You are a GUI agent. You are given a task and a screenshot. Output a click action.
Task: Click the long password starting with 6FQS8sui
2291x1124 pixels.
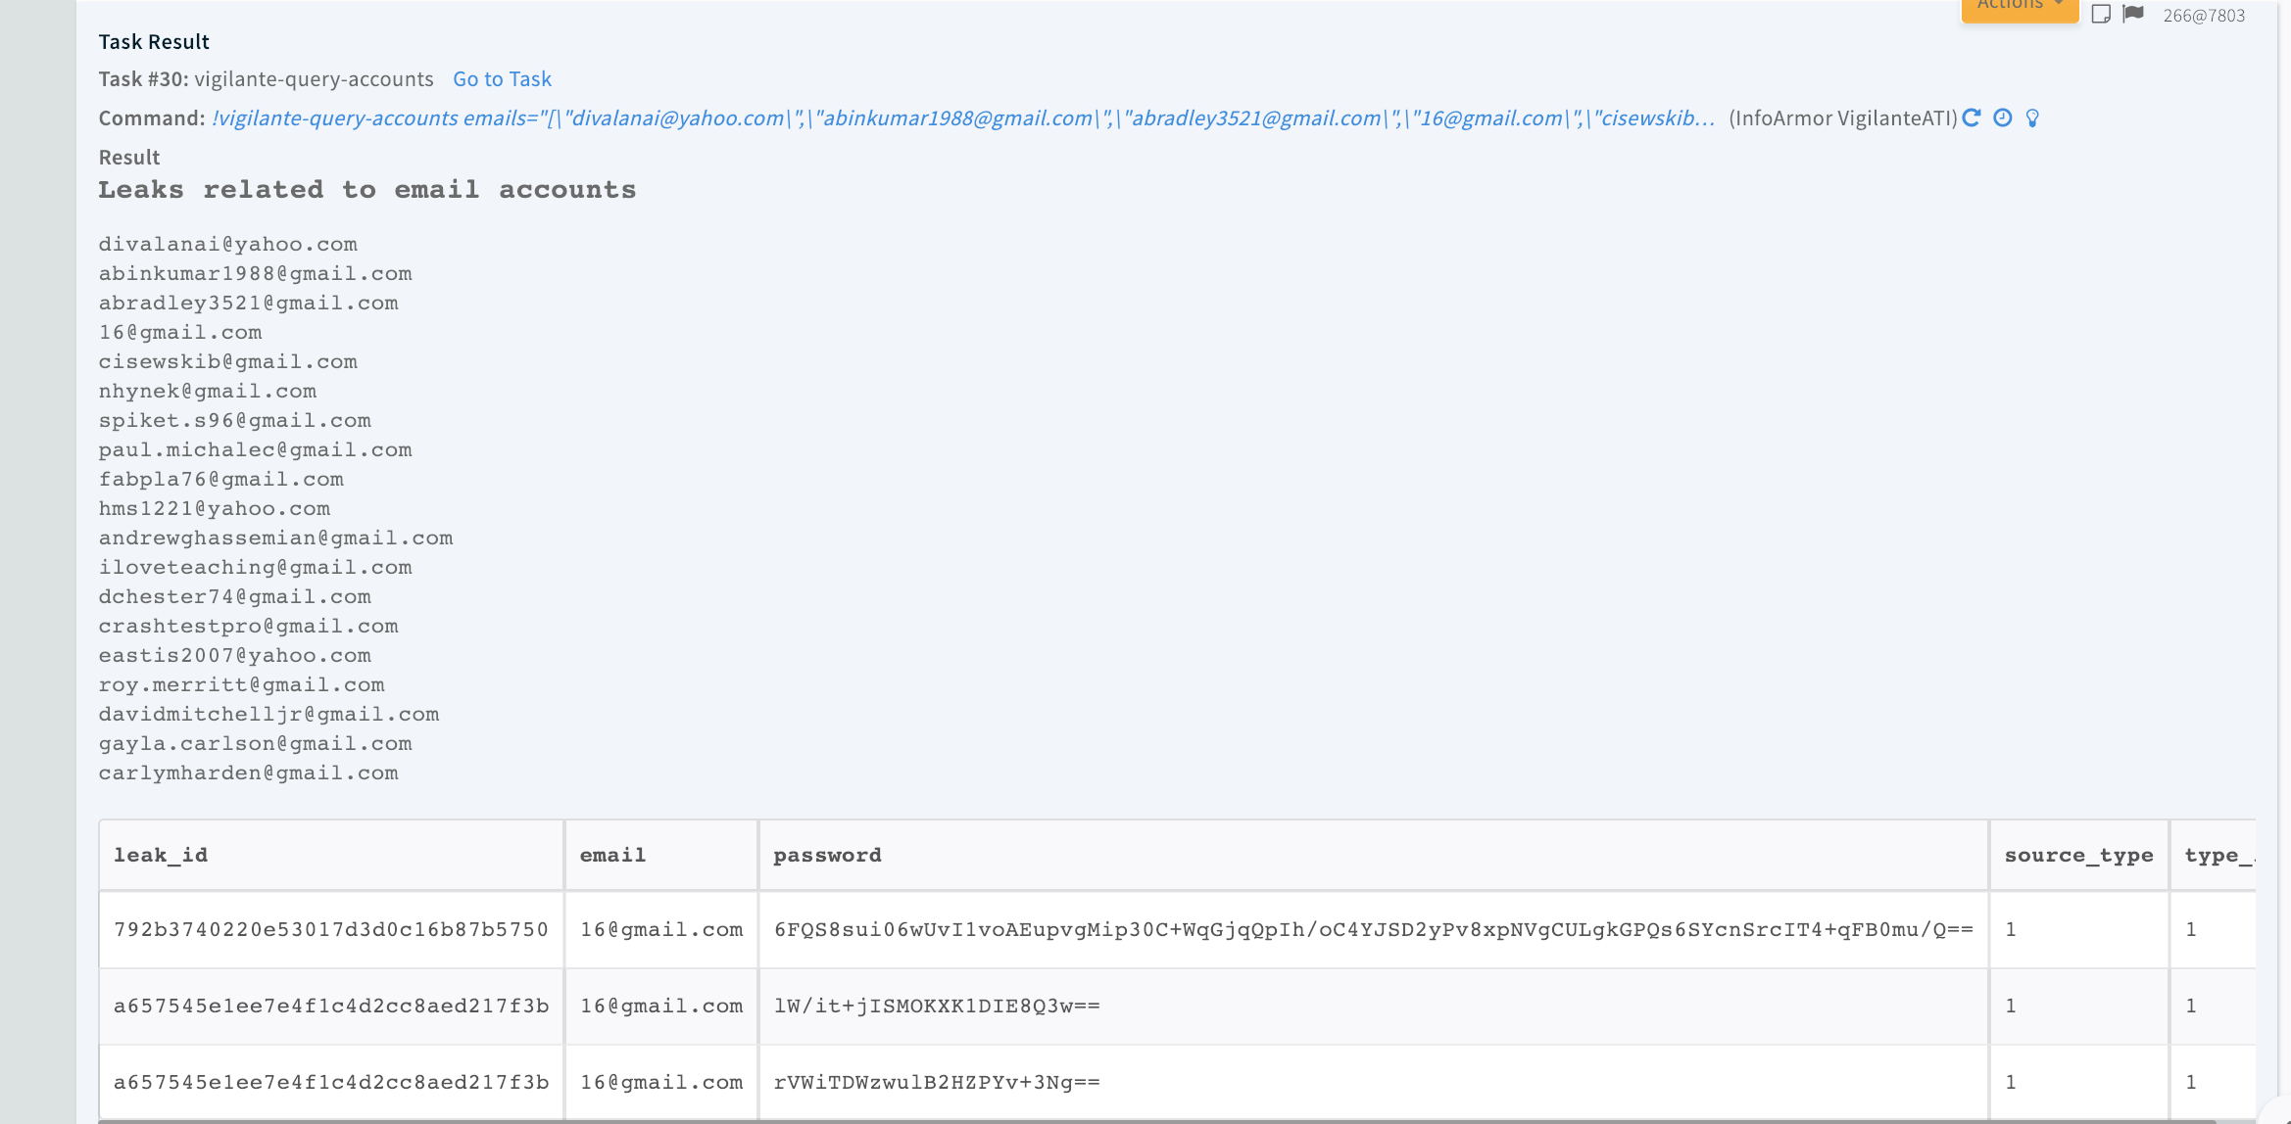click(x=1373, y=929)
